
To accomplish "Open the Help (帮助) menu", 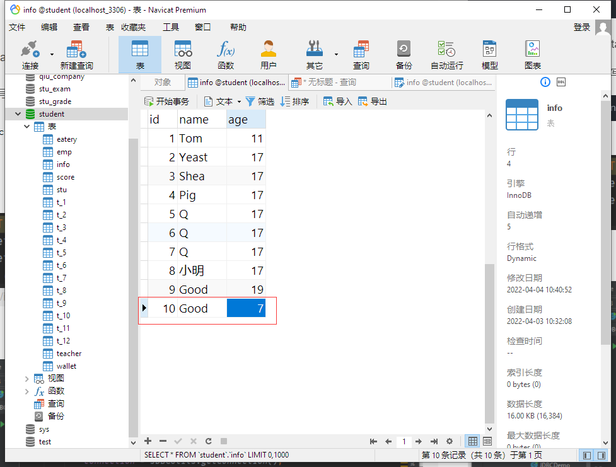I will coord(238,27).
